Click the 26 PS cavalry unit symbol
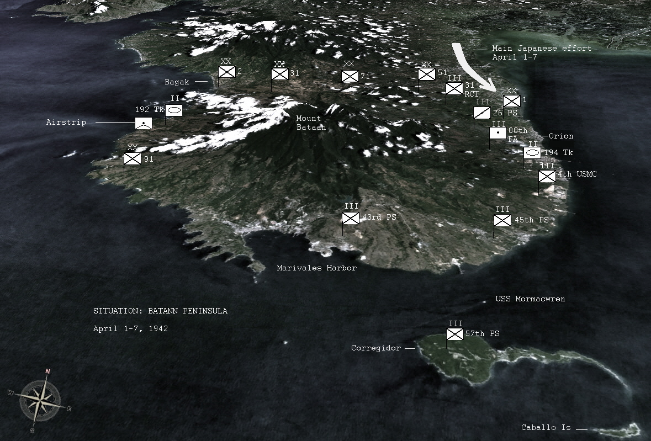 tap(482, 113)
